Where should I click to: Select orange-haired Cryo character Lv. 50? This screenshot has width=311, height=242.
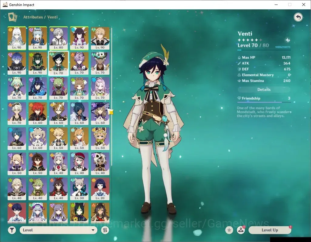click(79, 139)
